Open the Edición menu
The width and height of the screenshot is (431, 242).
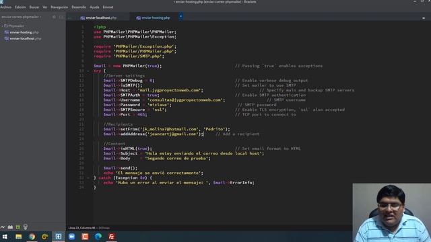click(20, 7)
